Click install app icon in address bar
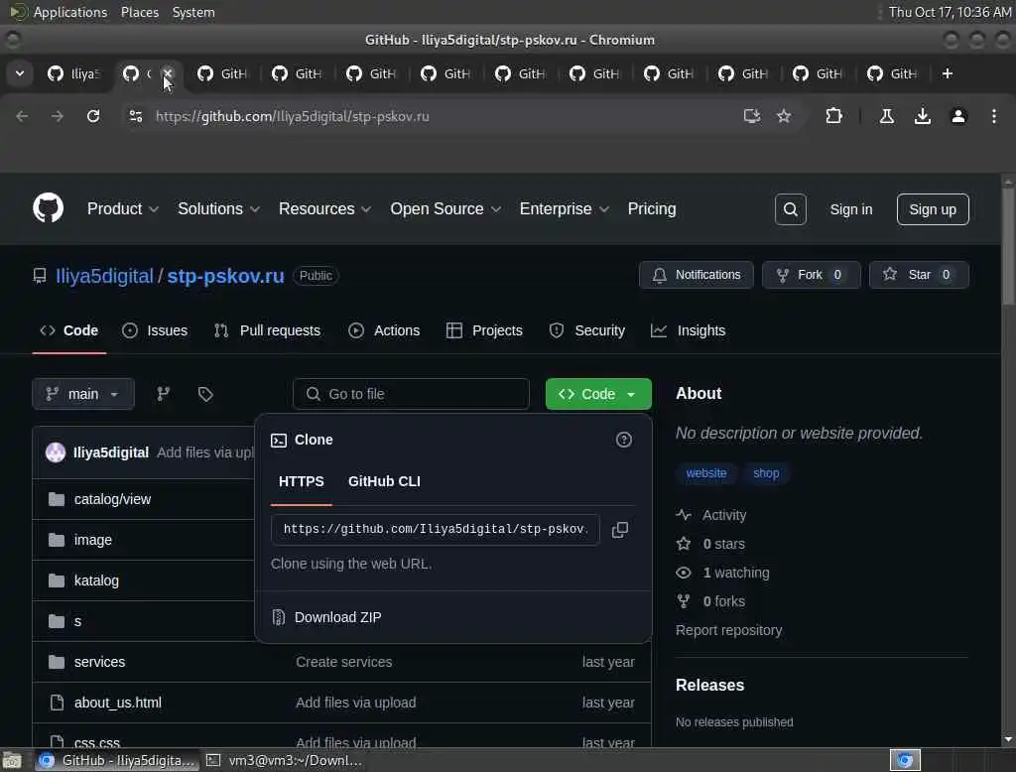The image size is (1016, 772). click(x=752, y=116)
